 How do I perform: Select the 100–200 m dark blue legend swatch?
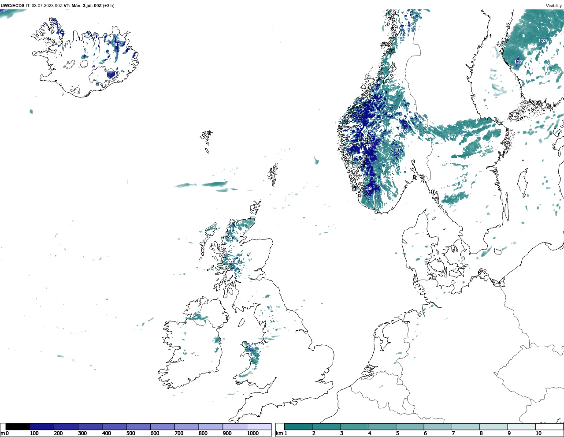click(42, 426)
